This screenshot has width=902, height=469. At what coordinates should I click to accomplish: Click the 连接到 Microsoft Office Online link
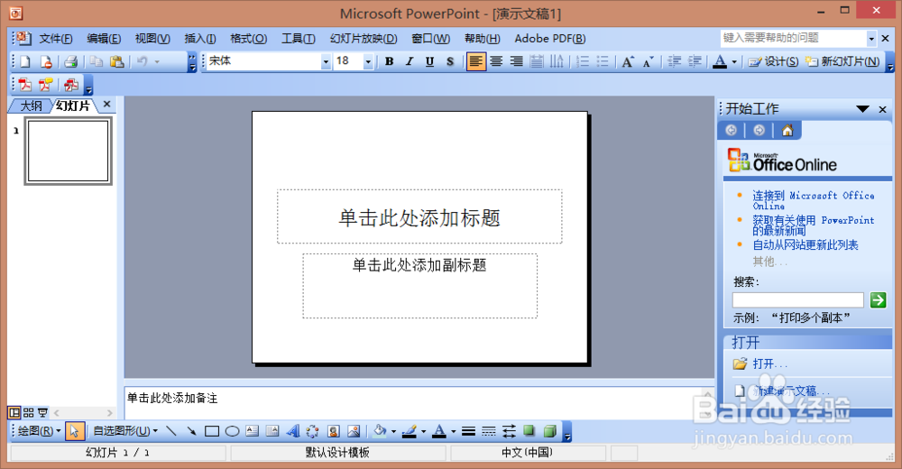(814, 200)
